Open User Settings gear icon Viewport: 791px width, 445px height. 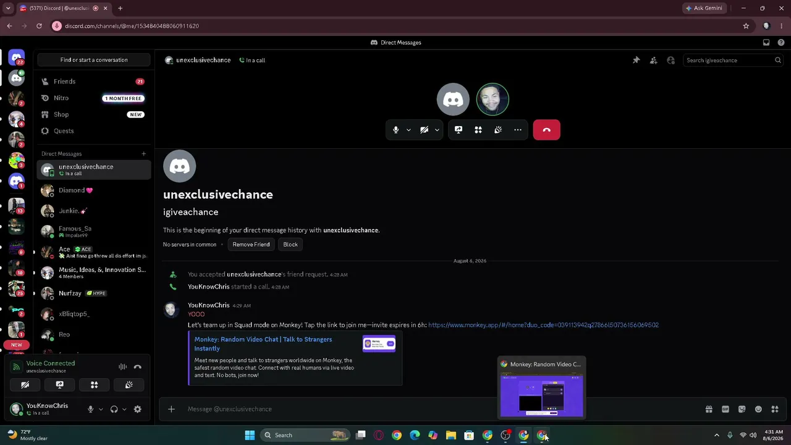[138, 409]
